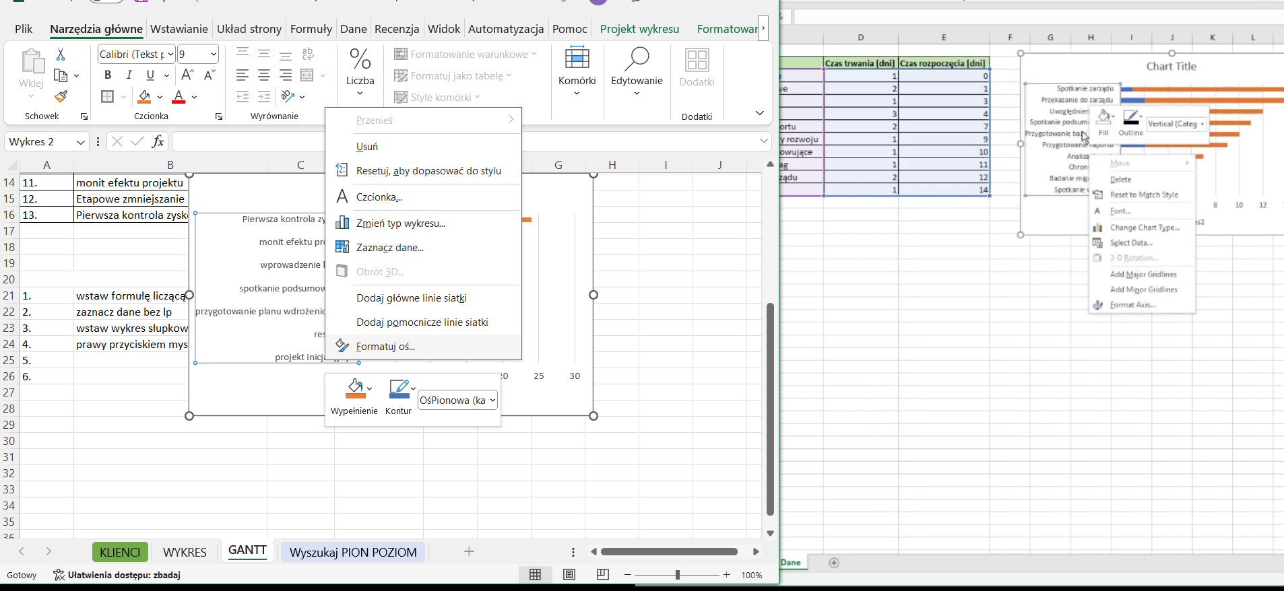The width and height of the screenshot is (1284, 591).
Task: Decrease font size with the smaller A icon
Action: click(x=210, y=75)
